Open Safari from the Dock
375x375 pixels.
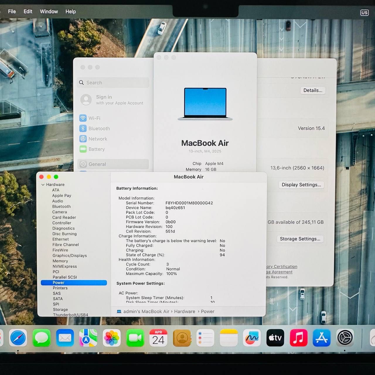click(x=18, y=338)
